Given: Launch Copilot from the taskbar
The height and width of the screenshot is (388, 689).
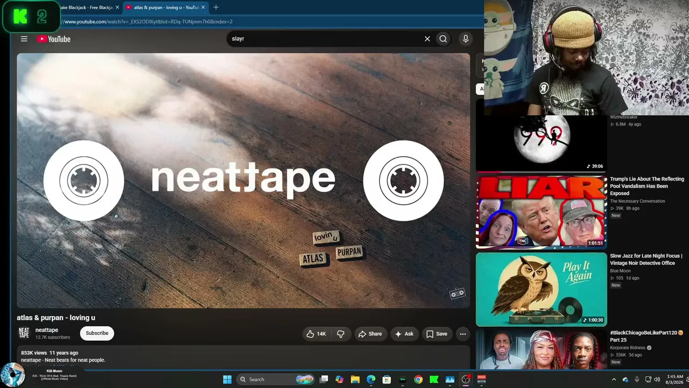Looking at the screenshot, I should pos(339,379).
